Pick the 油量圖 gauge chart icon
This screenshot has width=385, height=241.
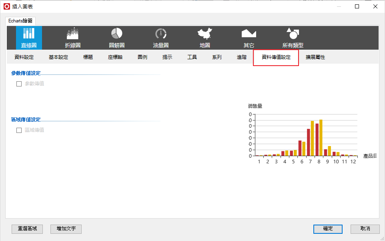coord(160,34)
